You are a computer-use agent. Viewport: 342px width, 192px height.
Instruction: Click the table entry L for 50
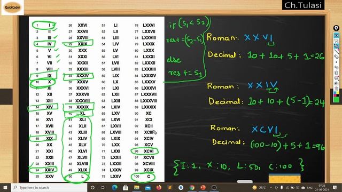click(82, 177)
